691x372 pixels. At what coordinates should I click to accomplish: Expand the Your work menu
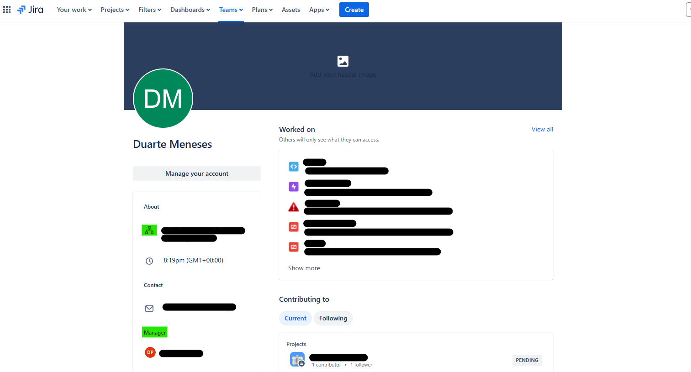click(74, 10)
